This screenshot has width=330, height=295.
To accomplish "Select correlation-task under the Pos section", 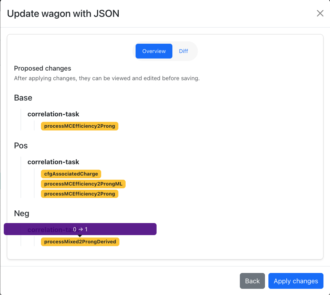I will coord(53,162).
